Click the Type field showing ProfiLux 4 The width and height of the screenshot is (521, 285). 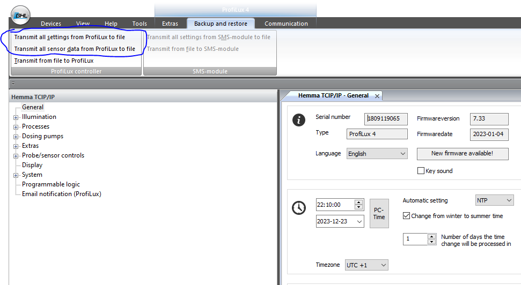[x=377, y=134]
